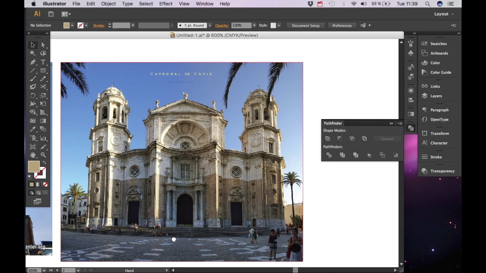
Task: Choose the Perspective Grid tool
Action: [x=43, y=112]
